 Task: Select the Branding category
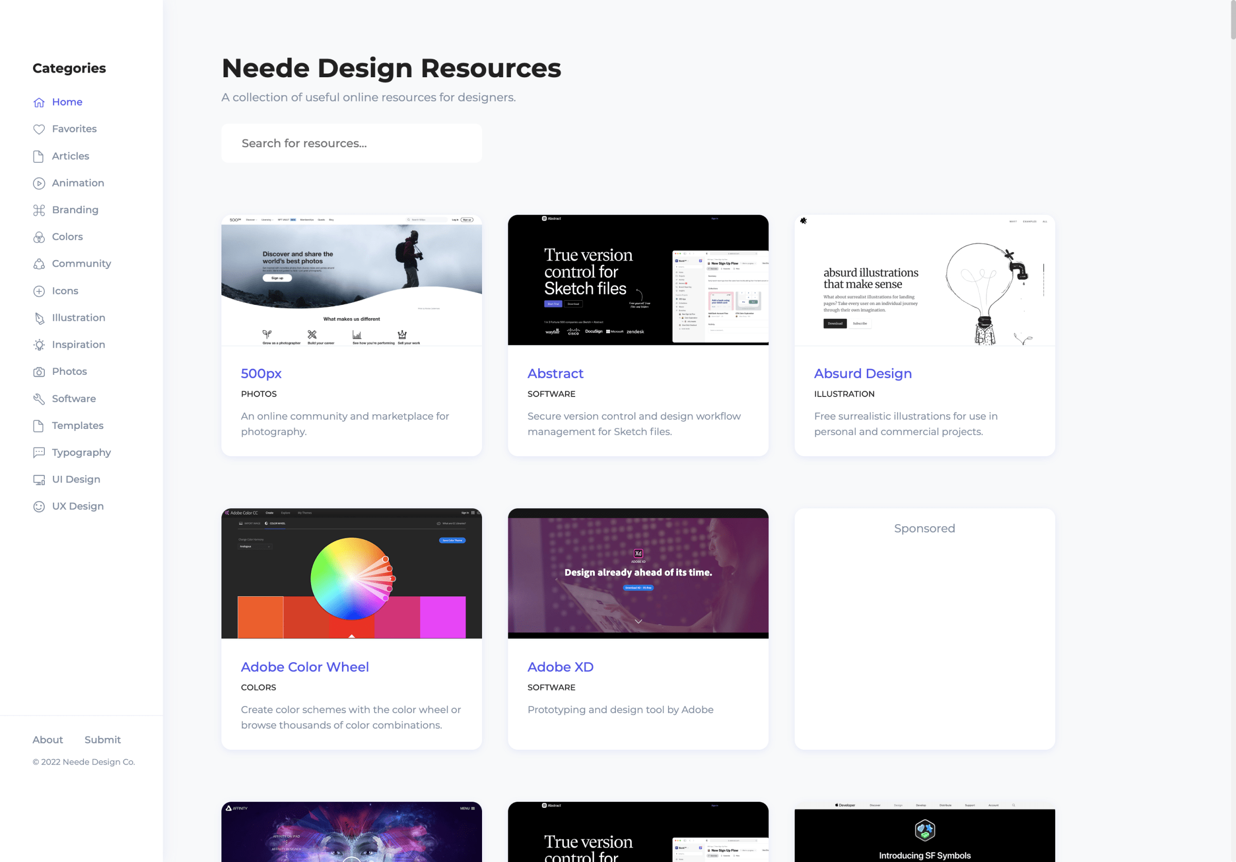[x=75, y=210]
